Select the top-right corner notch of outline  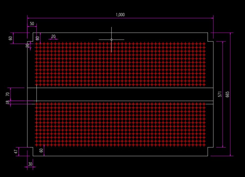(x=210, y=37)
